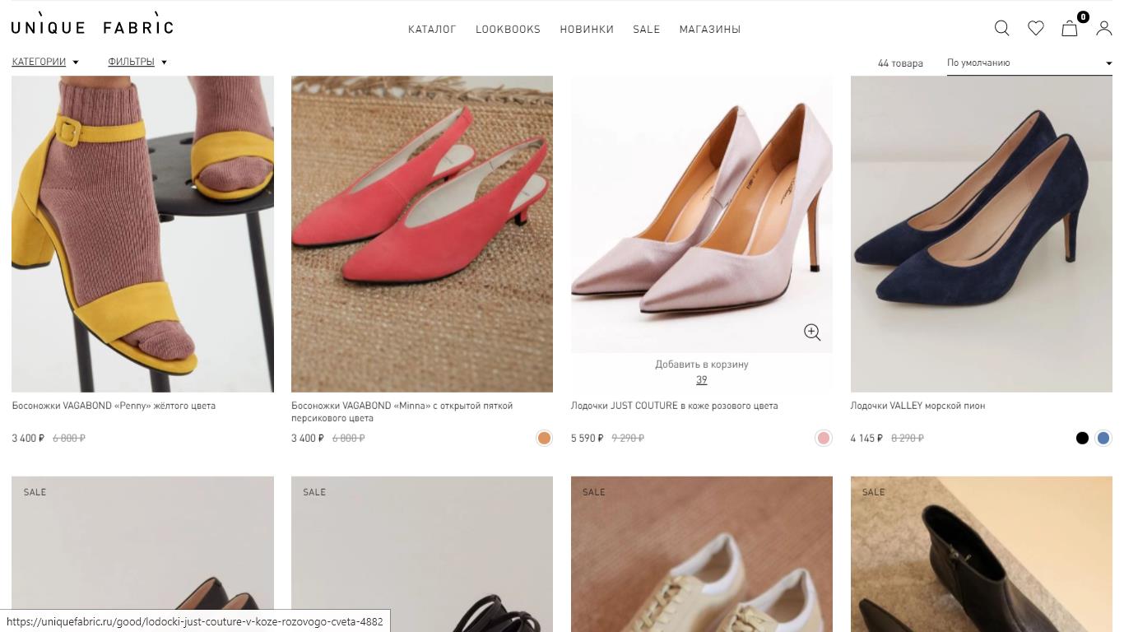
Task: Click the '44 товара' count text
Action: point(900,63)
